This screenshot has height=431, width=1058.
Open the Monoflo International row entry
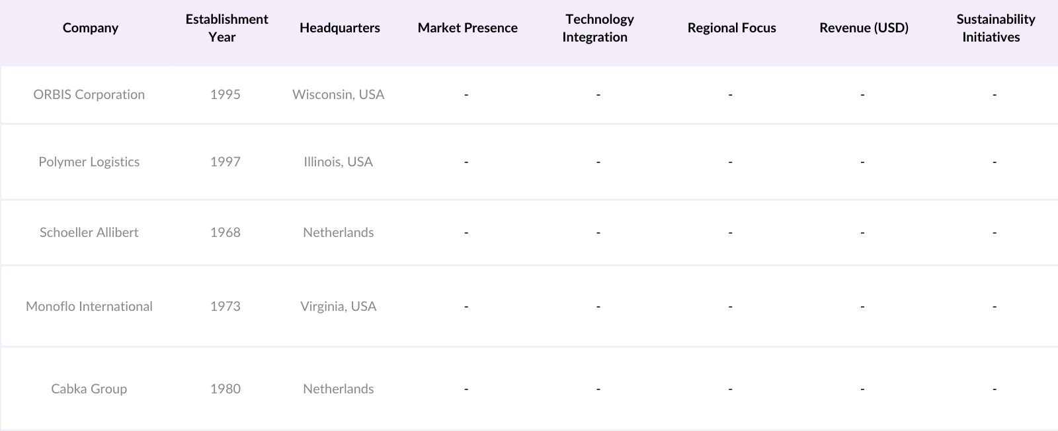89,306
